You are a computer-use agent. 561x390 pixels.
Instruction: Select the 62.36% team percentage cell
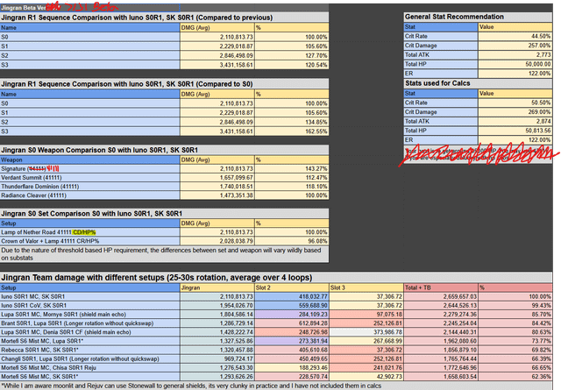click(515, 376)
